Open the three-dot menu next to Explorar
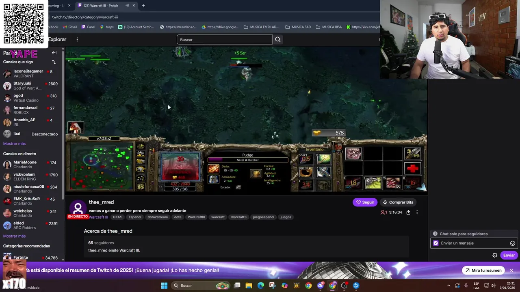Screen dimensions: 520x292 [x=77, y=39]
